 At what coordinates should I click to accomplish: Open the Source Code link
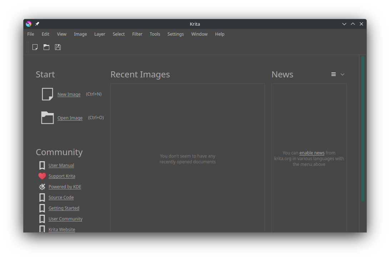(x=61, y=198)
